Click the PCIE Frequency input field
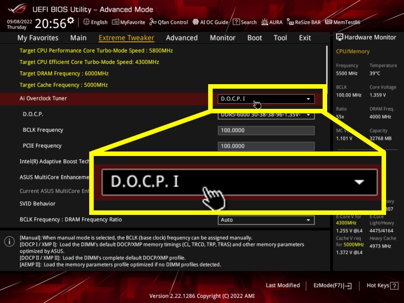Viewport: 404px width, 303px height. pos(266,146)
